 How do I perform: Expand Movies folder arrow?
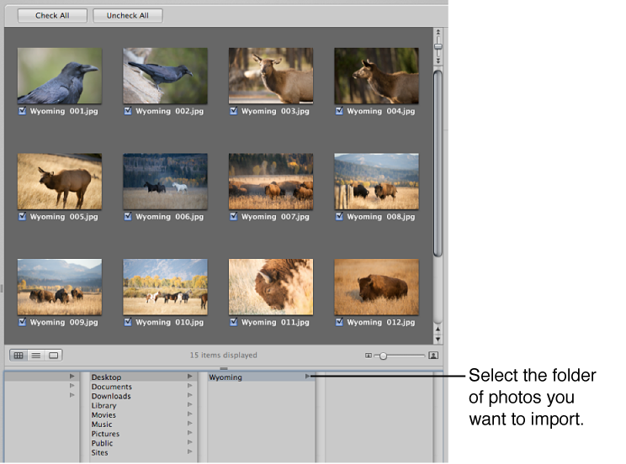click(189, 414)
